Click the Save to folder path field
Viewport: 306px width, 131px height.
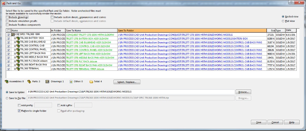click(x=131, y=92)
